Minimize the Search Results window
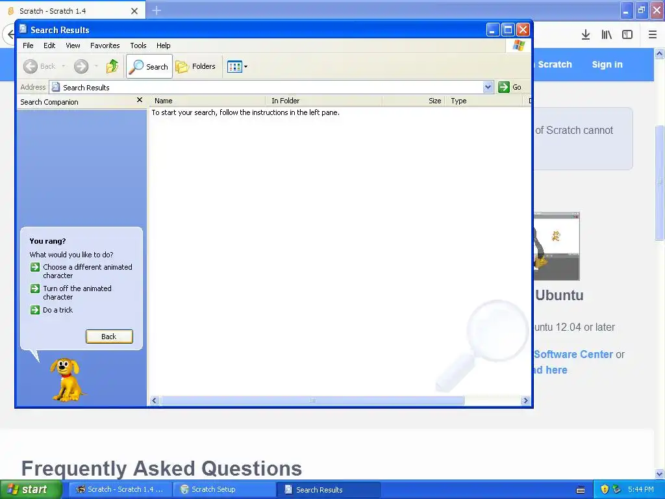The image size is (665, 499). (x=492, y=30)
